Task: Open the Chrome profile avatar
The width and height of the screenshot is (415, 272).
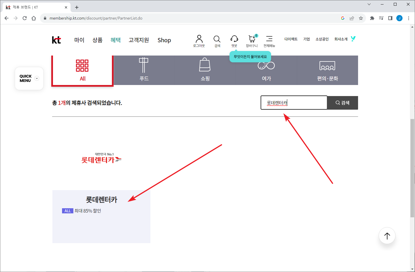Action: [399, 18]
